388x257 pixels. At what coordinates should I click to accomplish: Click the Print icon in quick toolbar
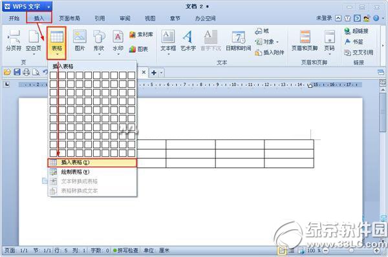tap(27, 72)
